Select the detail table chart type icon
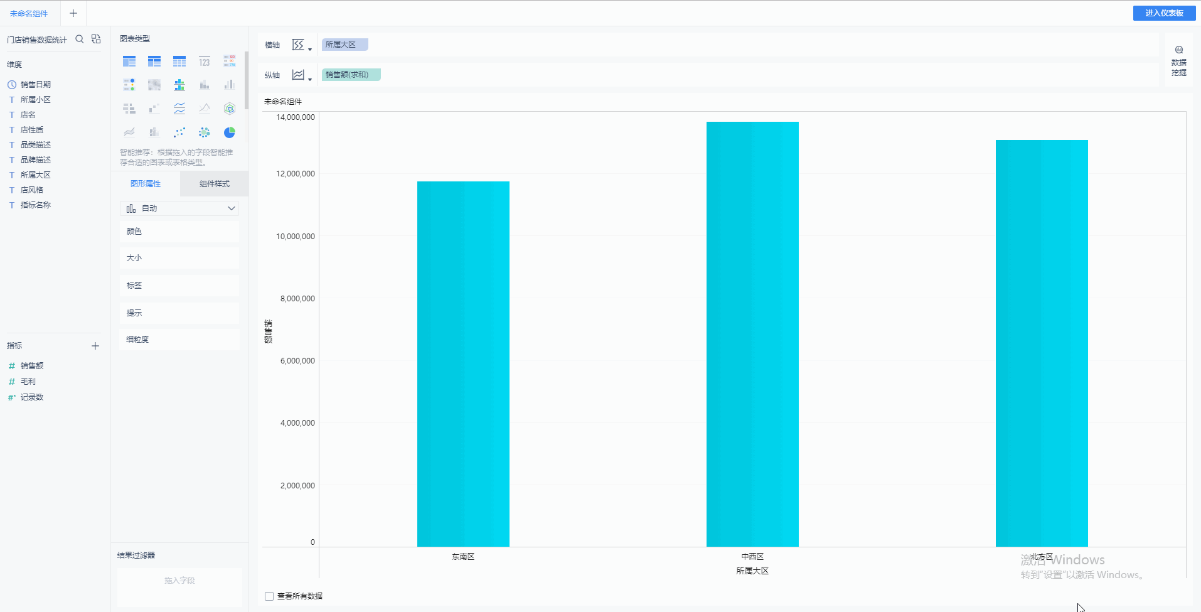Screen dimensions: 1201x612 179,62
